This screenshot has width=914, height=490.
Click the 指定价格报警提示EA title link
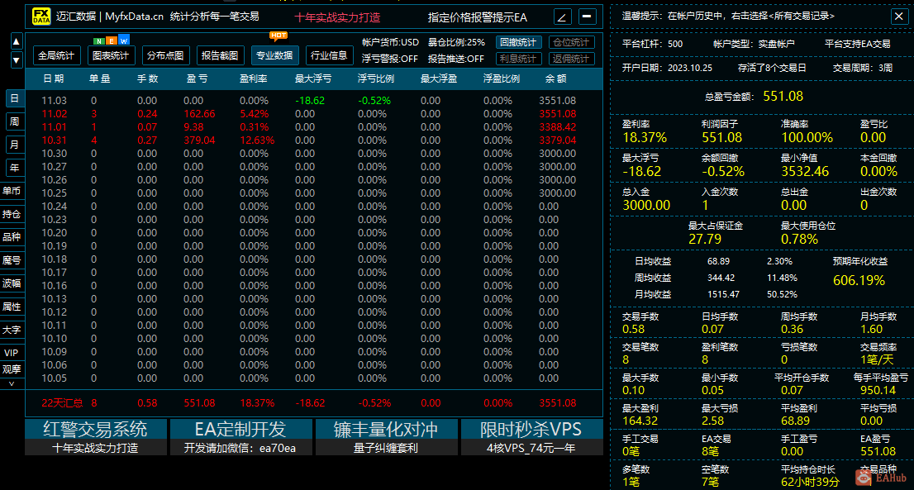coord(478,17)
